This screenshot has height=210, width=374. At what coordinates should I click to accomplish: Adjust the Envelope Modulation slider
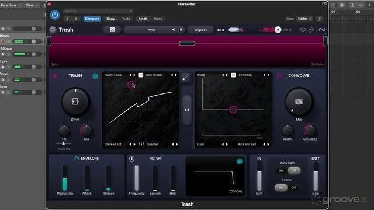pos(65,178)
